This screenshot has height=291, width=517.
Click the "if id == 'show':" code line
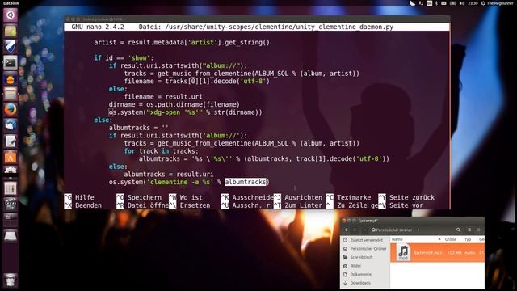(124, 57)
